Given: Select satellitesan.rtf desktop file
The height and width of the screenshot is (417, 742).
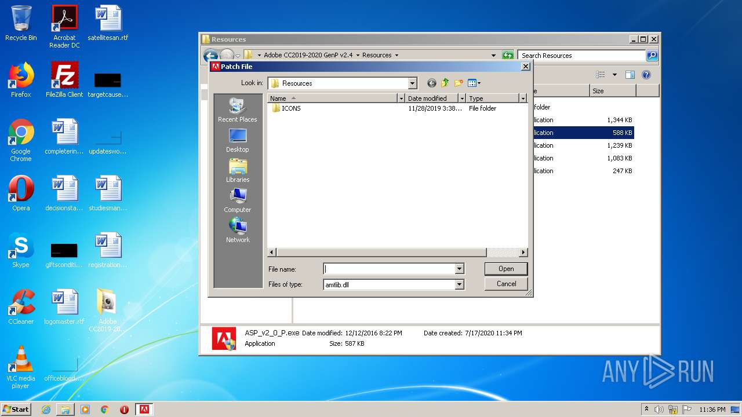Looking at the screenshot, I should (x=108, y=23).
